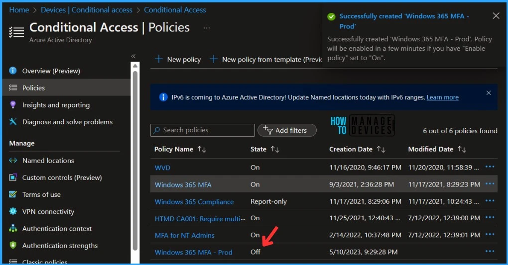
Task: Go to Home breadcrumb link
Action: pos(19,10)
